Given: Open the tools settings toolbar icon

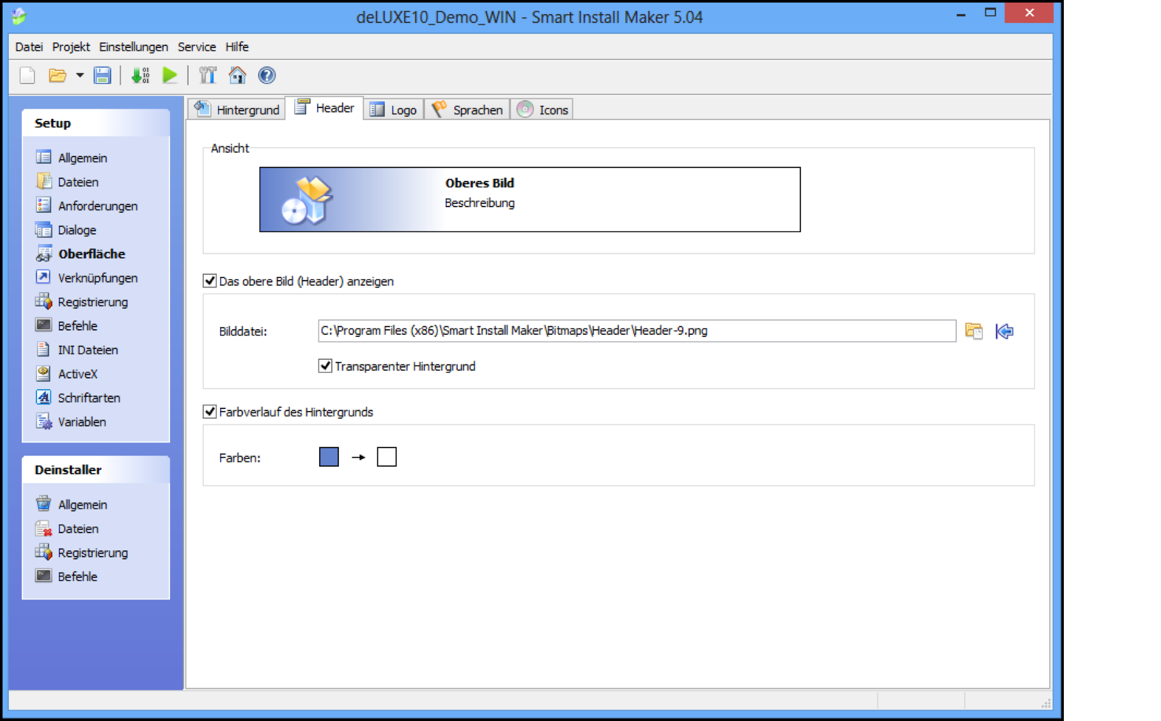Looking at the screenshot, I should click(208, 75).
